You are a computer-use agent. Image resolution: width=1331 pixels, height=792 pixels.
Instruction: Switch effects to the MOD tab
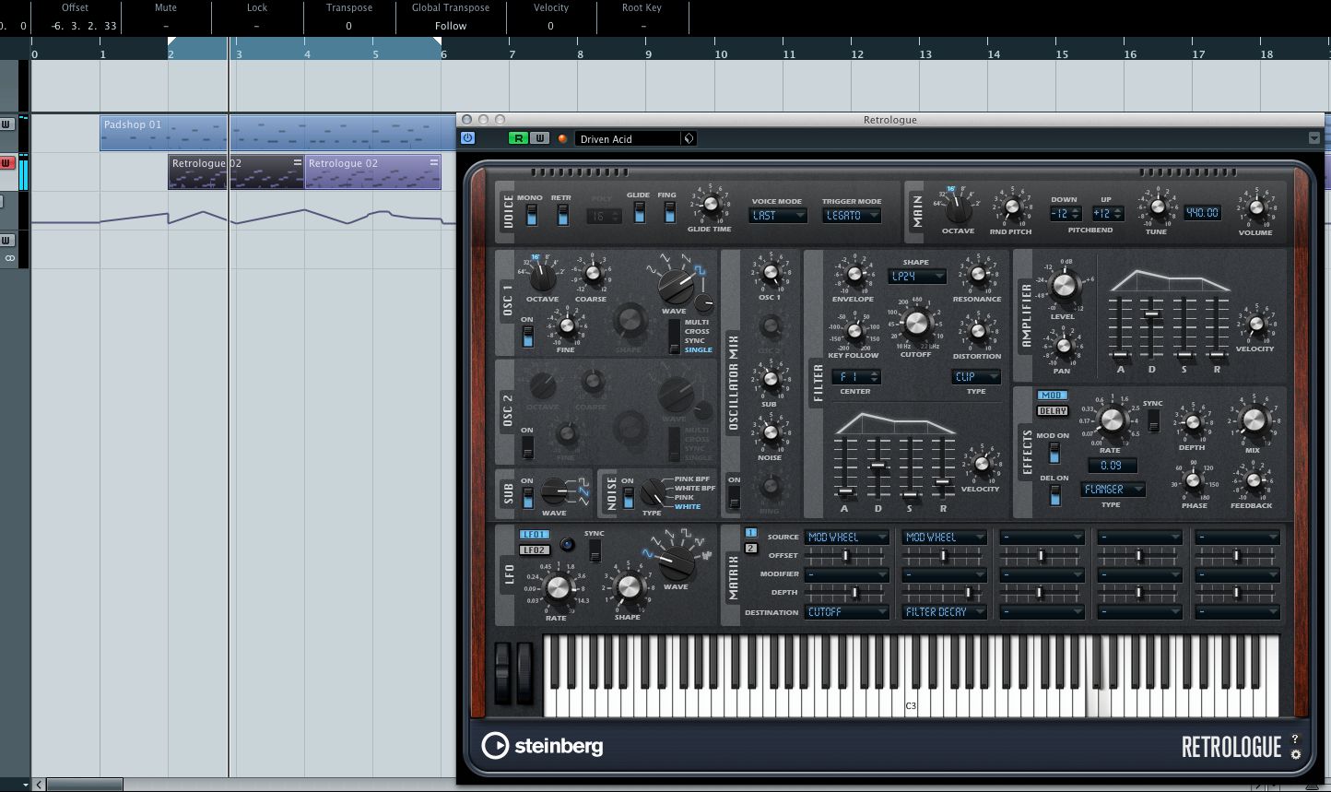pyautogui.click(x=1052, y=396)
